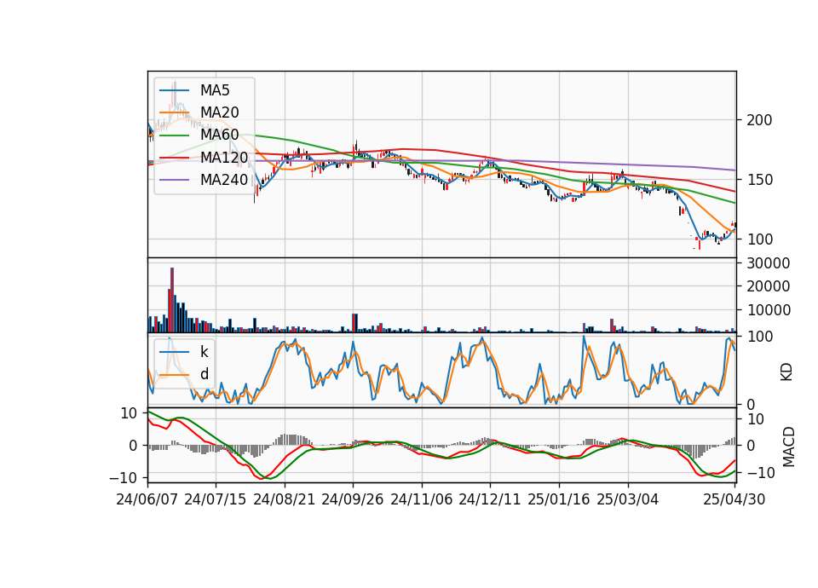Viewport: 818px width, 588px height.
Task: Click the 25/03/04 date axis label
Action: [628, 499]
